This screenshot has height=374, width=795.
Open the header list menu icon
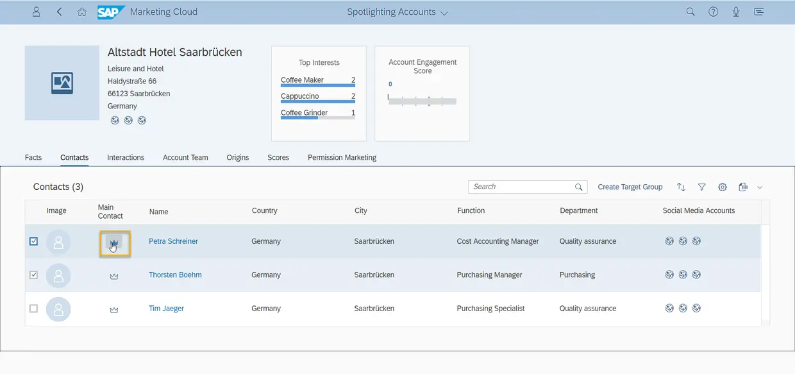pos(759,12)
